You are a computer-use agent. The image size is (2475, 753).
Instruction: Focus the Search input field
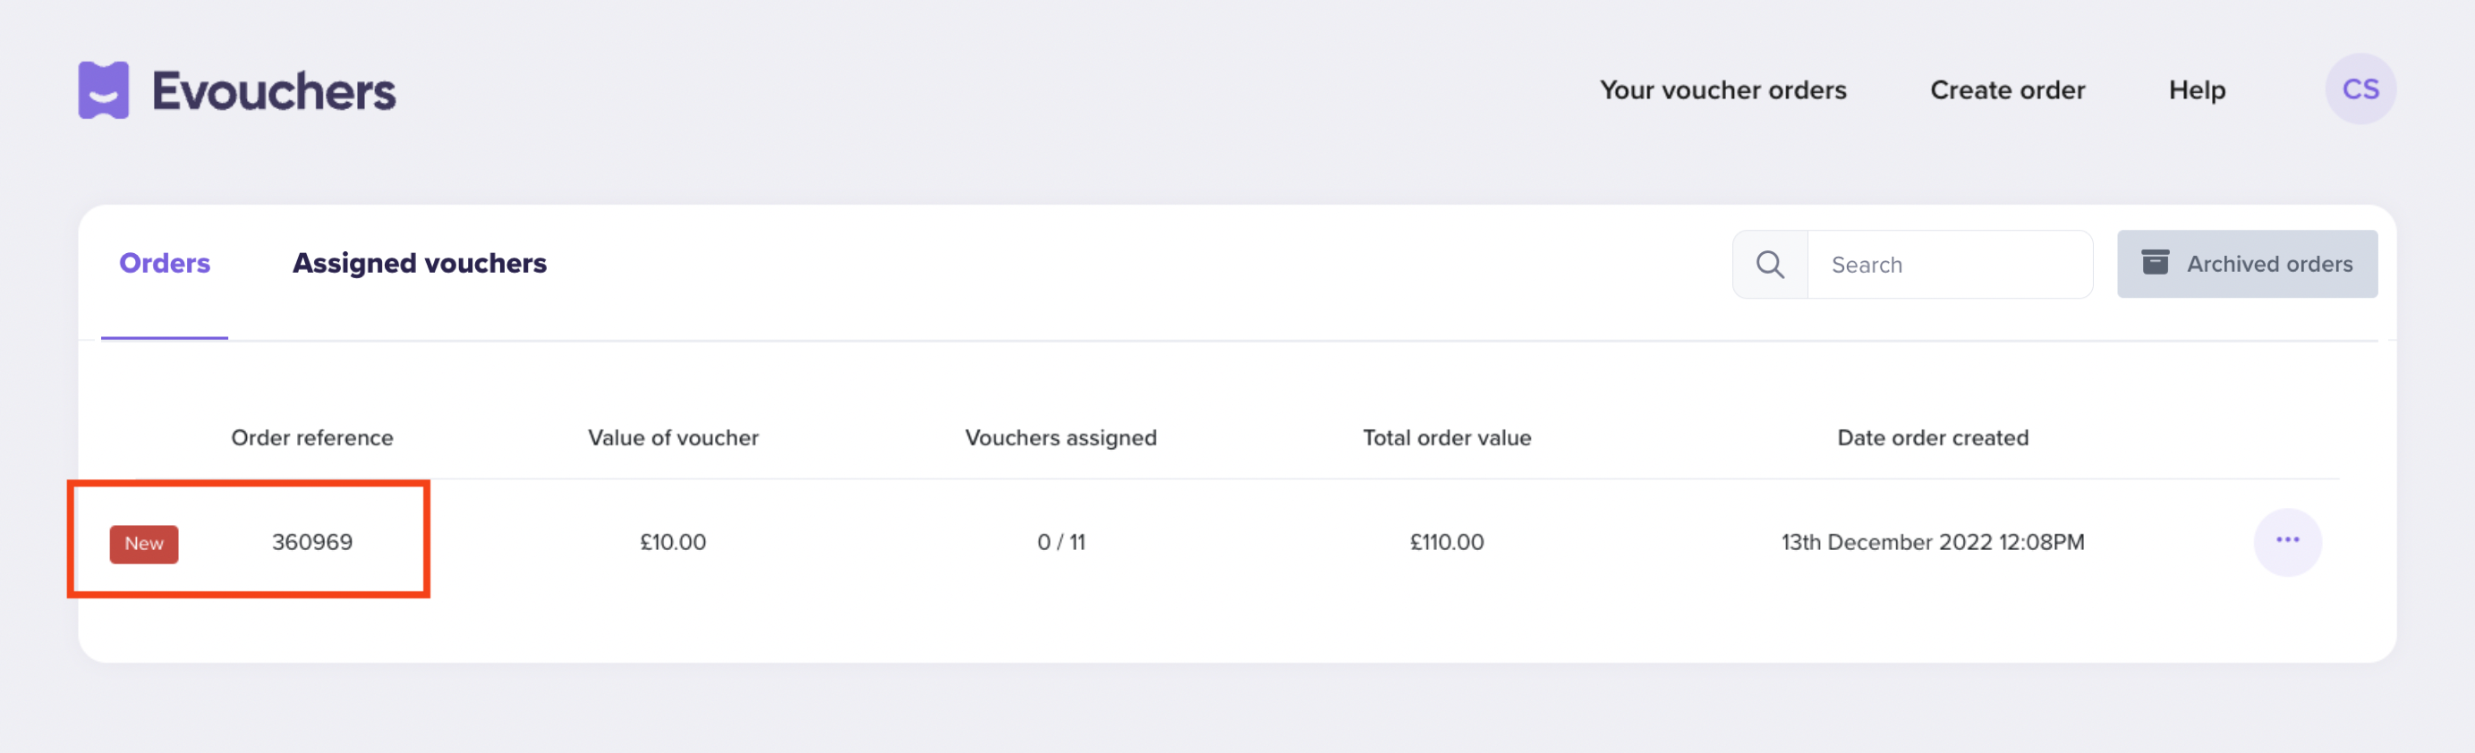pyautogui.click(x=1949, y=265)
